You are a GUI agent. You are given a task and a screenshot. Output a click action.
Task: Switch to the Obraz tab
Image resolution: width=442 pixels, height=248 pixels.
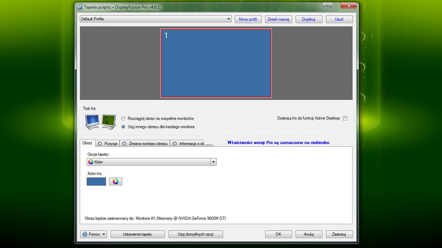(x=87, y=143)
